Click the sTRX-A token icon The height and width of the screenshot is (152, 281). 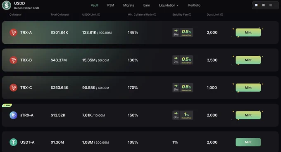pyautogui.click(x=13, y=115)
